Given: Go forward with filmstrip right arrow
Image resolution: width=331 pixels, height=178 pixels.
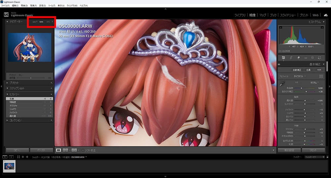Looking at the screenshot, I should pyautogui.click(x=27, y=157).
